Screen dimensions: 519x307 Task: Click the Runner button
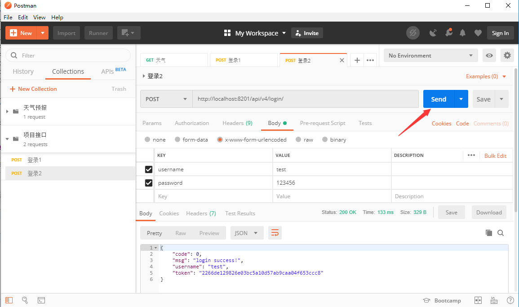tap(98, 33)
